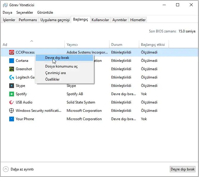This screenshot has width=199, height=177.
Task: Click the CCXProcess Adobe Creative Cloud icon
Action: 12,52
